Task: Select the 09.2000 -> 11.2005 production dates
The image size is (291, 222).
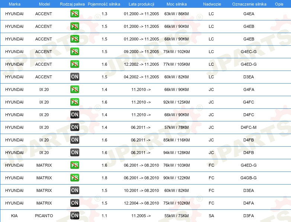Action: click(x=141, y=52)
